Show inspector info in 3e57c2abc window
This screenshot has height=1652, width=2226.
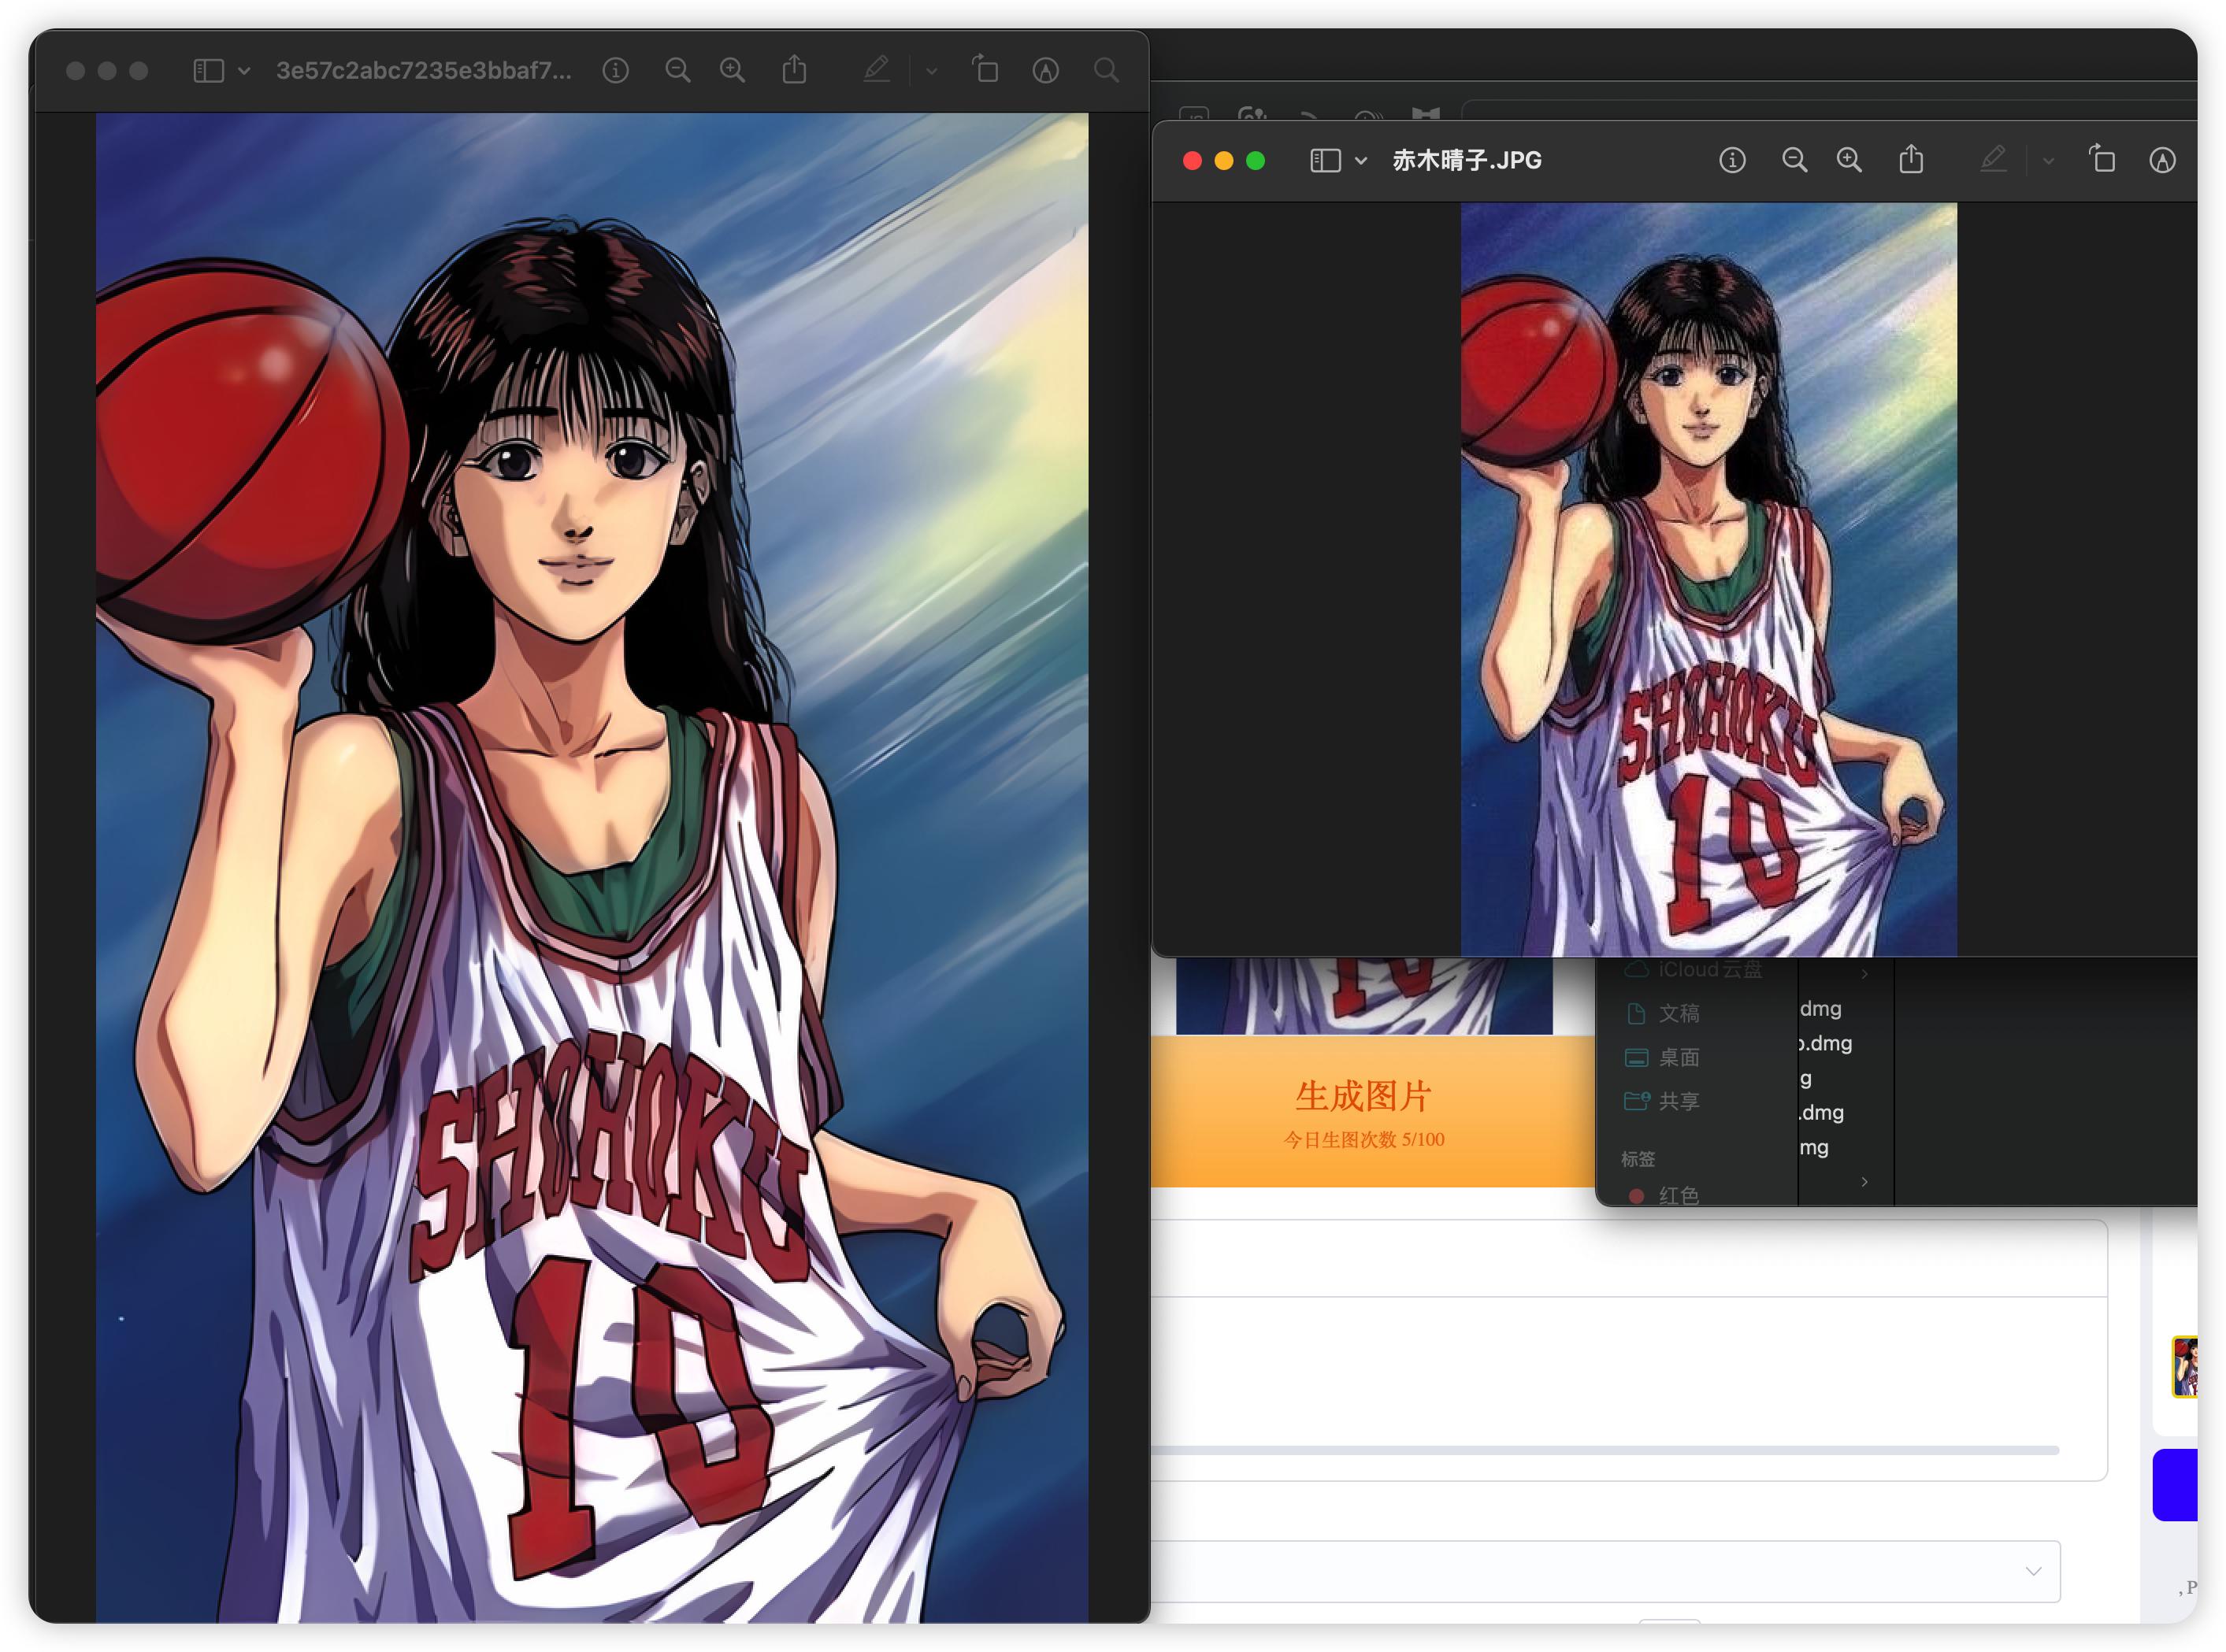(x=616, y=70)
